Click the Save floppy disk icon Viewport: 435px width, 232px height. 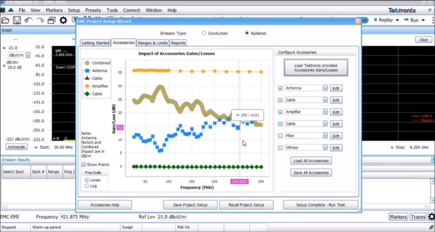pyautogui.click(x=17, y=20)
